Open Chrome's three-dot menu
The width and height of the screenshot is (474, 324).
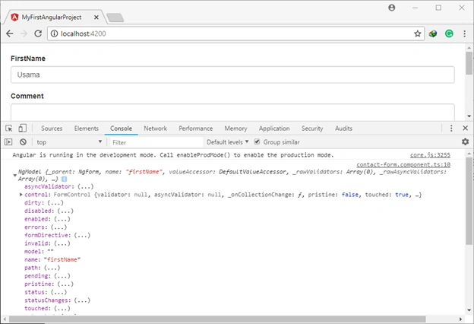[x=464, y=33]
